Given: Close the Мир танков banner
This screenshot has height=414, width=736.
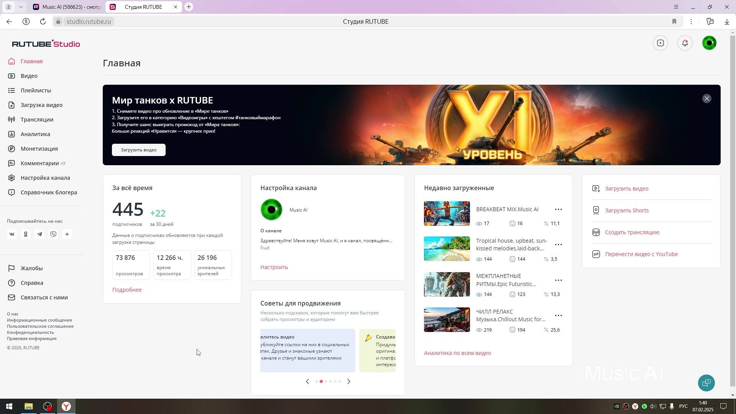Looking at the screenshot, I should (x=706, y=99).
